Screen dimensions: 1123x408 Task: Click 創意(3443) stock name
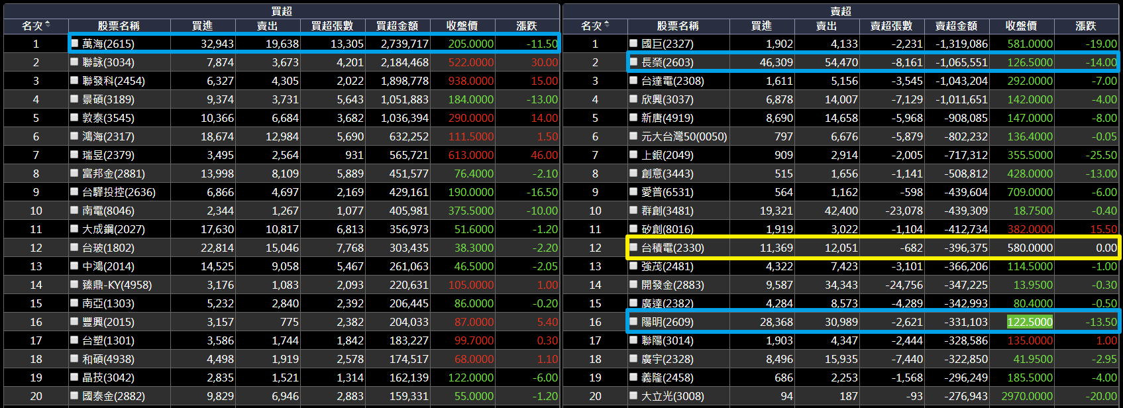coord(667,174)
